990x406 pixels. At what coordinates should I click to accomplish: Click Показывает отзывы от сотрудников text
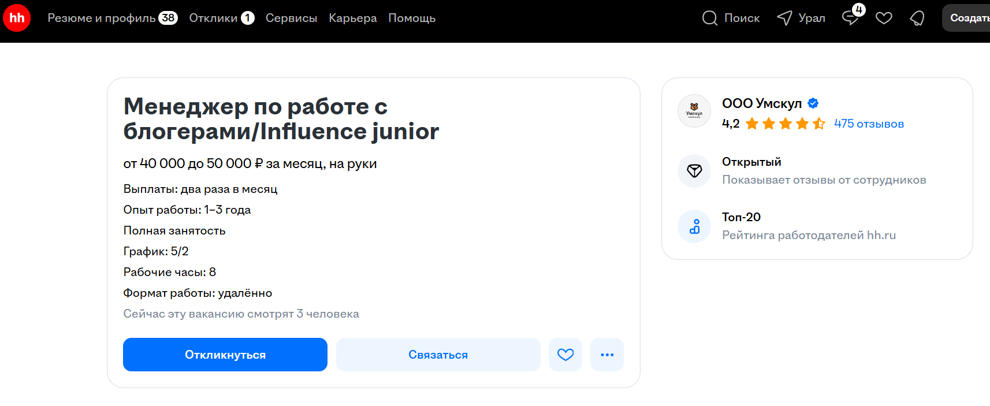click(x=824, y=180)
